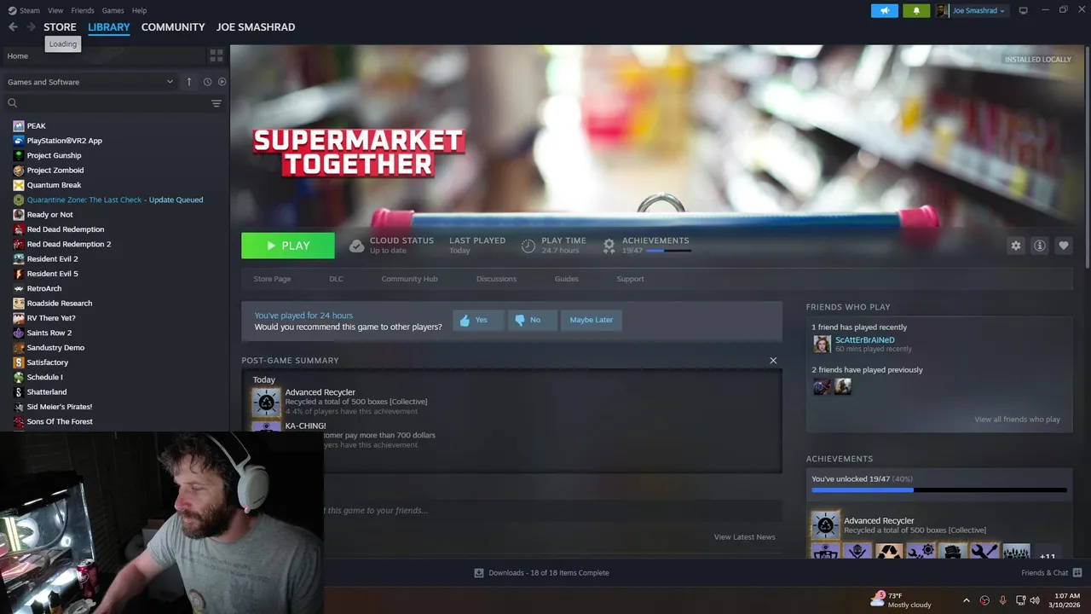Open Guides link
This screenshot has width=1091, height=614.
pos(567,279)
